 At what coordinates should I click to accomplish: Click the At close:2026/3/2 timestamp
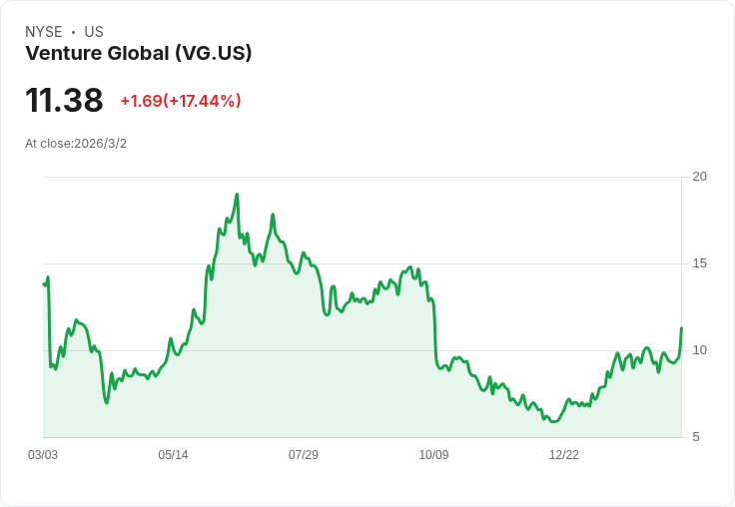coord(76,144)
